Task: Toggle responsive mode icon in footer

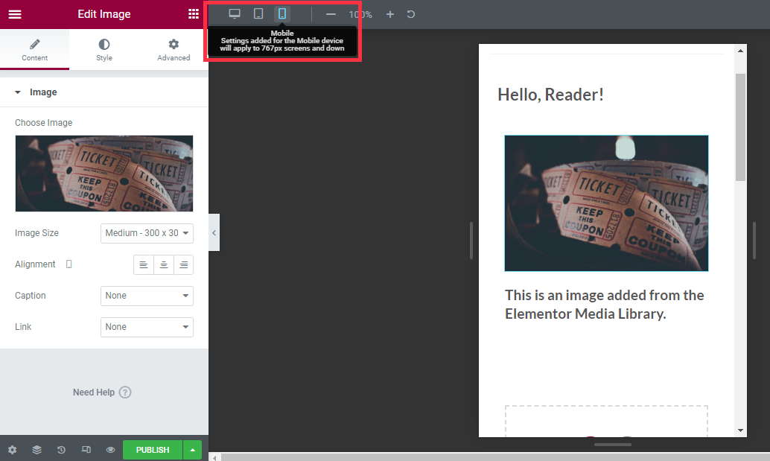Action: [86, 450]
